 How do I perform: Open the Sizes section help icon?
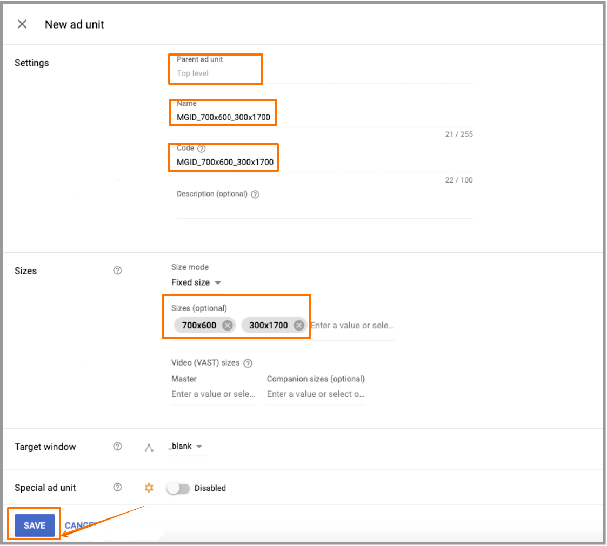click(x=117, y=271)
